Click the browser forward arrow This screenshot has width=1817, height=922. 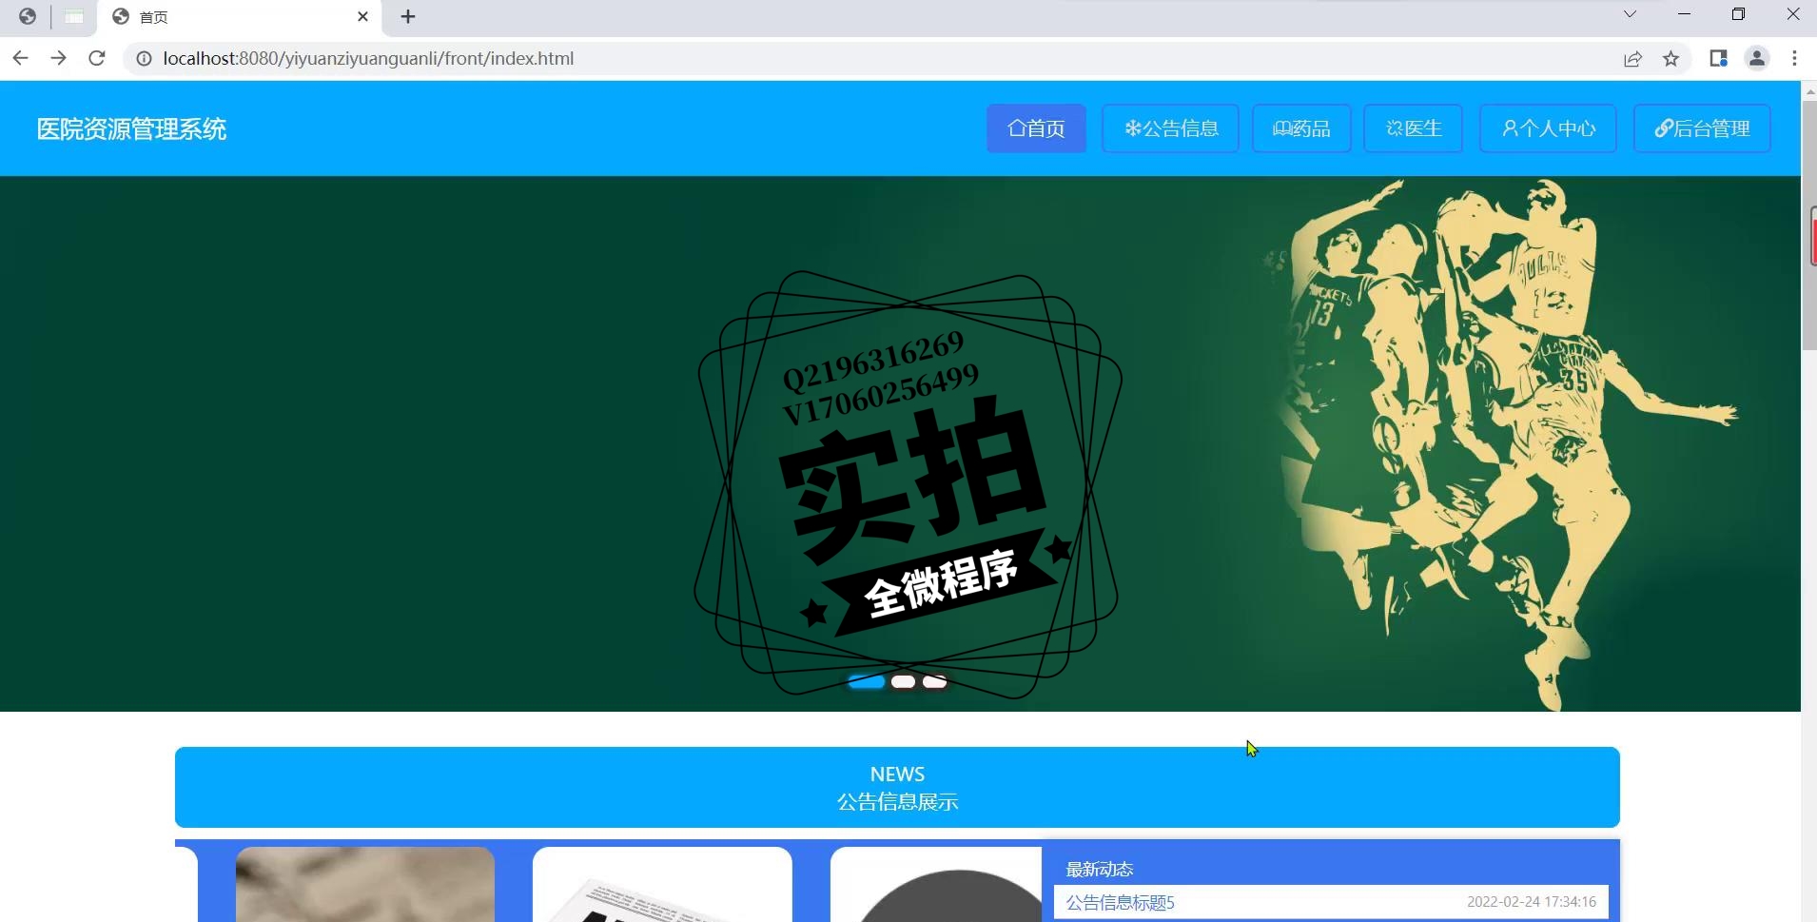pyautogui.click(x=58, y=58)
